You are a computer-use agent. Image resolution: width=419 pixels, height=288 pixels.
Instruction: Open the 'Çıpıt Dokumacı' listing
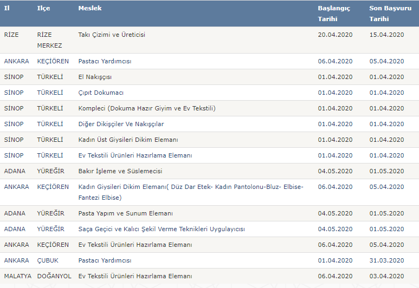click(101, 93)
